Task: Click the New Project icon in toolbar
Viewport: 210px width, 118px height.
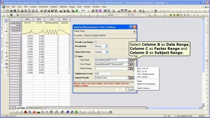Action: point(4,11)
